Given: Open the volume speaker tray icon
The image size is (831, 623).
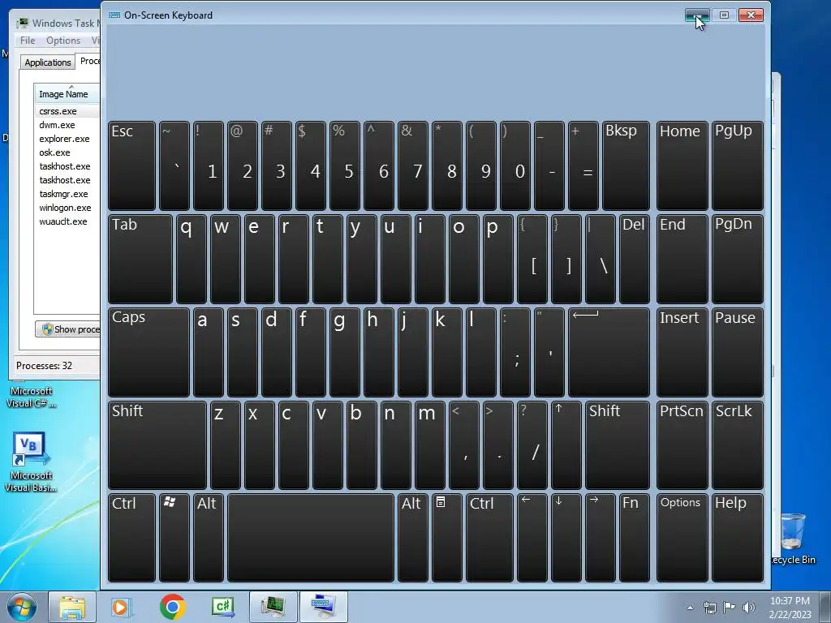Looking at the screenshot, I should pyautogui.click(x=749, y=608).
